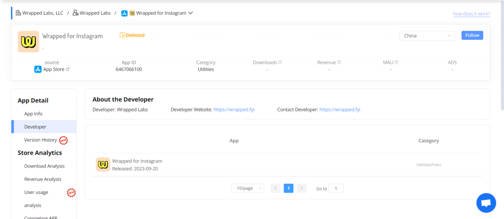
Task: Open the 'how does it work?' link
Action: point(472,14)
